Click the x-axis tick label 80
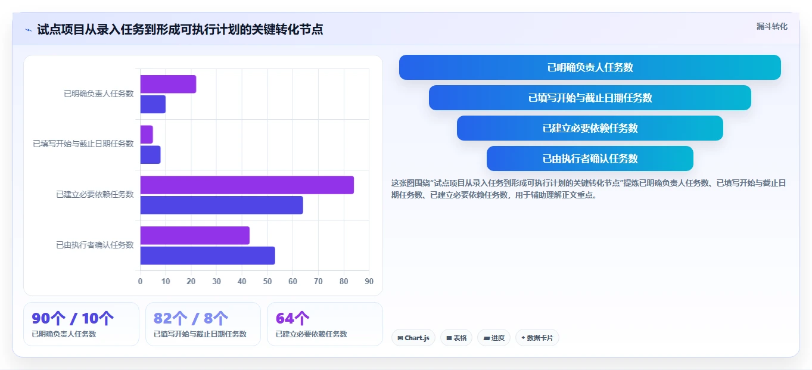812x370 pixels. pos(344,281)
